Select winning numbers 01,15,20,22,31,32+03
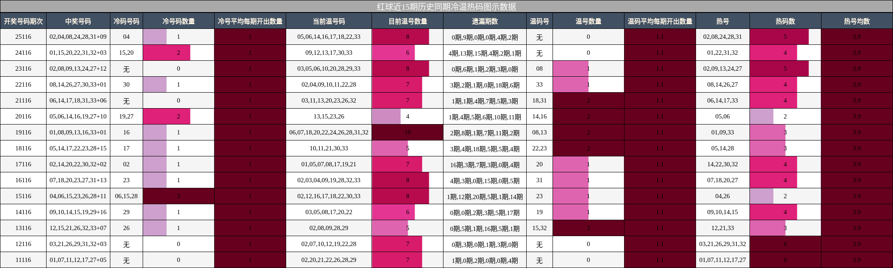893x268 pixels. click(x=78, y=53)
